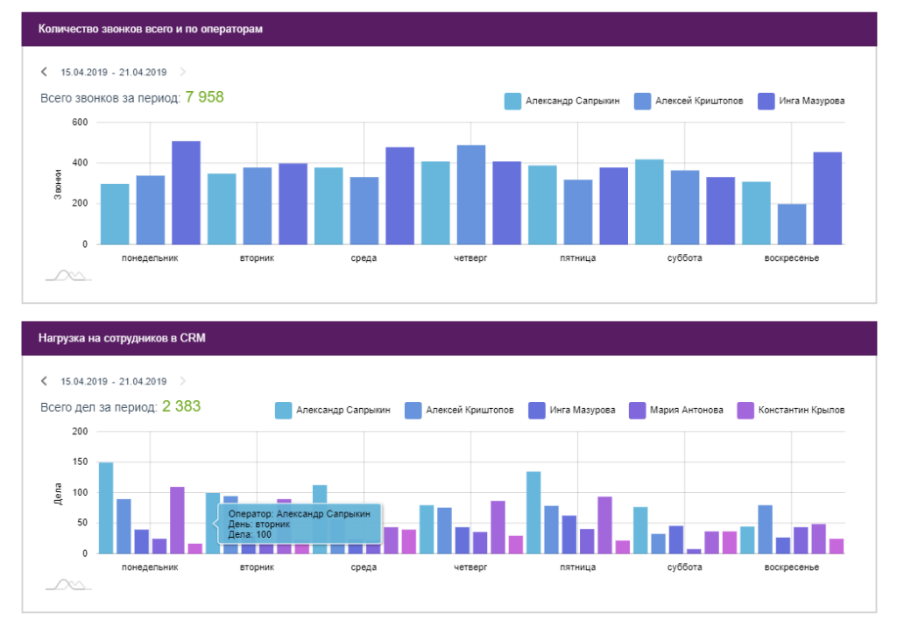This screenshot has width=897, height=627.
Task: Click Friday's tallest bar in CRM workload chart
Action: coord(533,512)
